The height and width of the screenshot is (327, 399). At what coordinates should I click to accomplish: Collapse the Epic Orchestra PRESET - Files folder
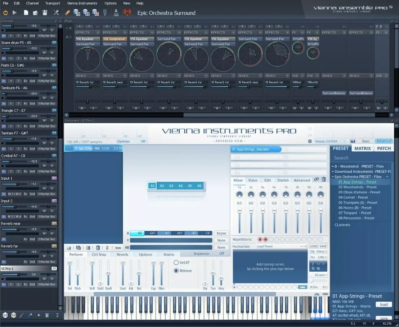tap(333, 177)
